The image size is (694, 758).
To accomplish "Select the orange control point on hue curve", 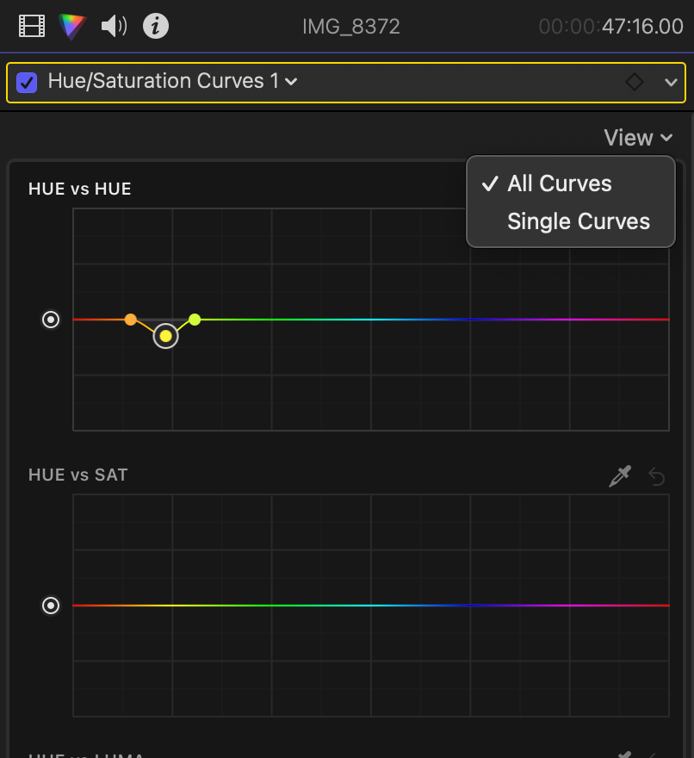I will [x=130, y=320].
